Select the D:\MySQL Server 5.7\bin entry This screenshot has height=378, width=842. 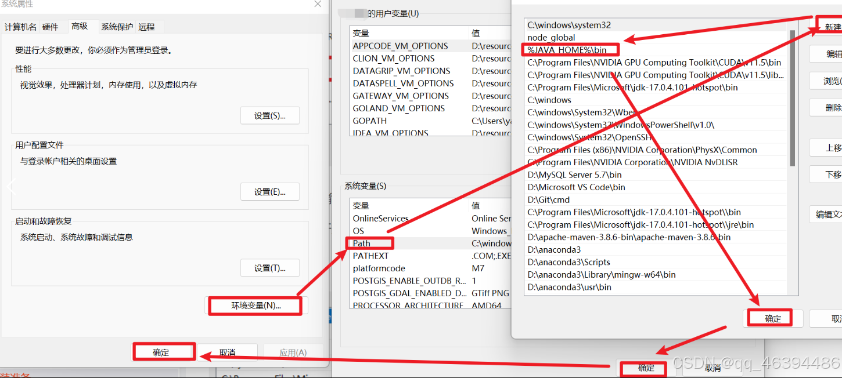point(656,175)
